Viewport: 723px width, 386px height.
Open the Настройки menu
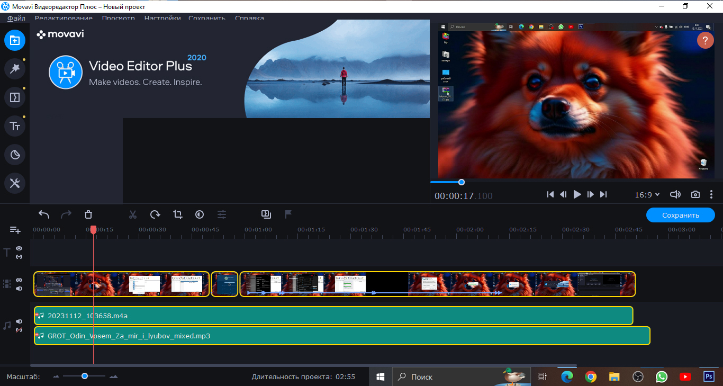coord(162,18)
